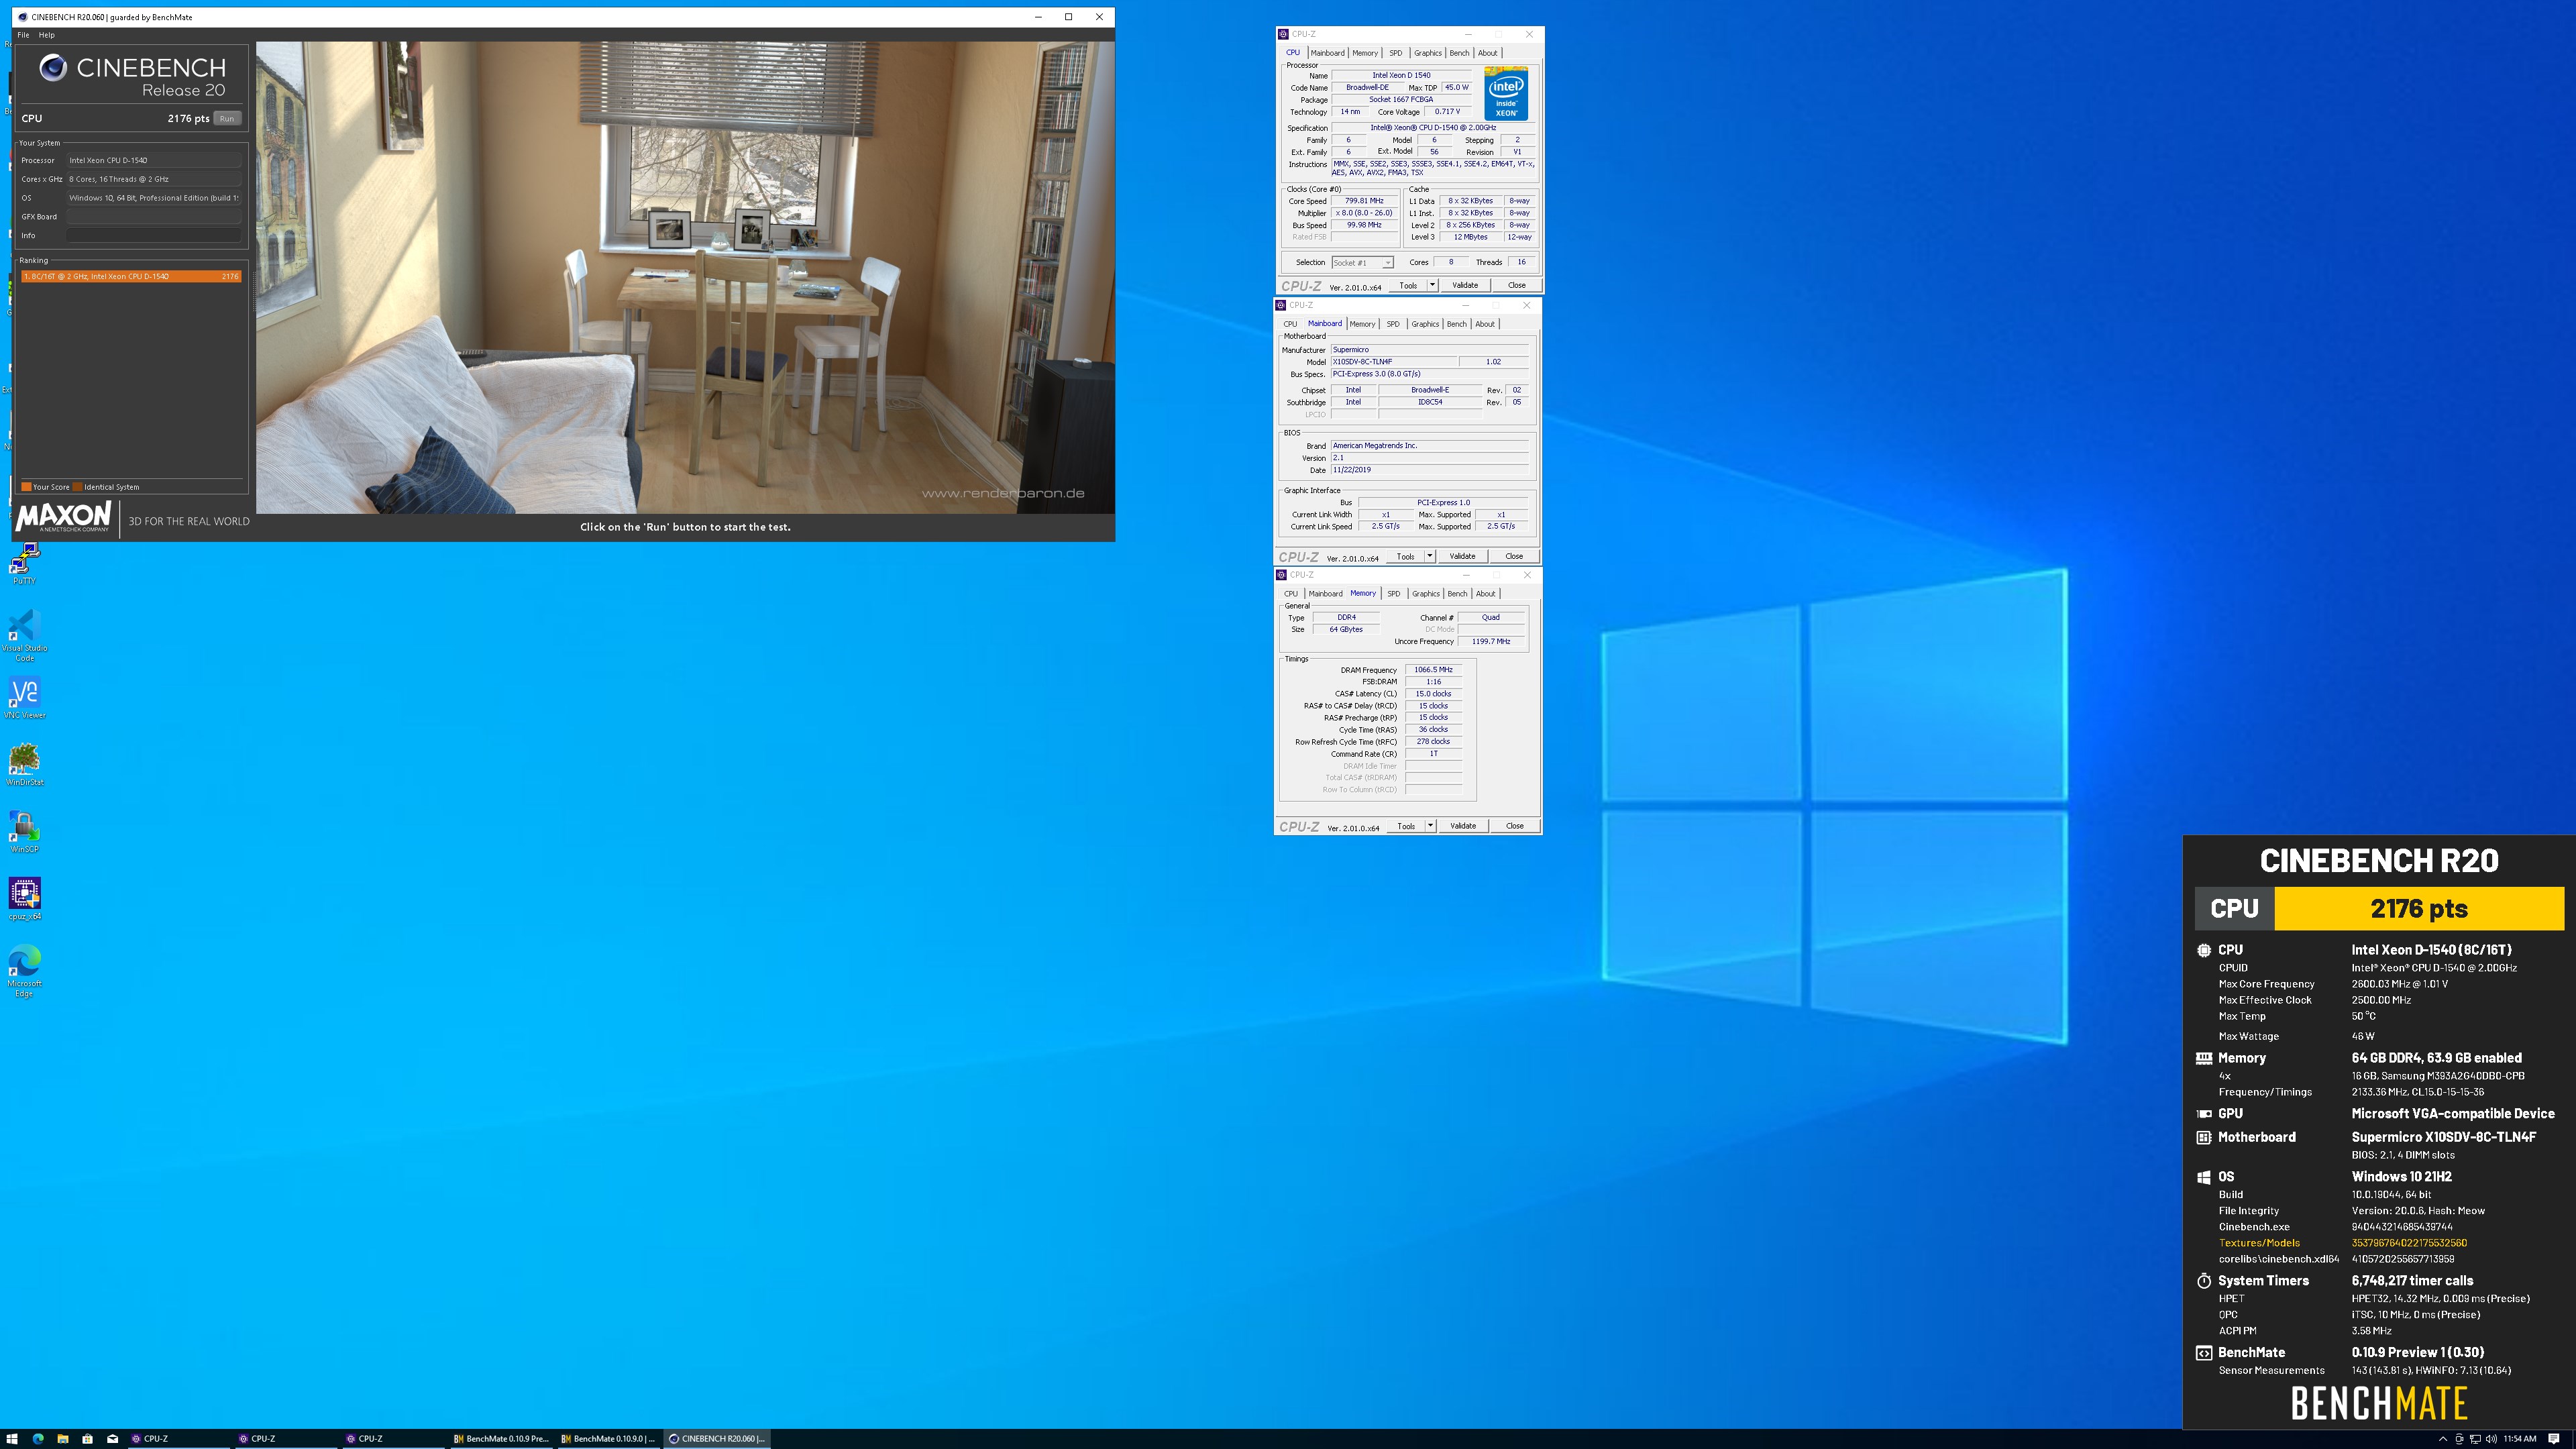Viewport: 2576px width, 1449px height.
Task: Open the tray clock showing 11:54 AM
Action: [x=2520, y=1439]
